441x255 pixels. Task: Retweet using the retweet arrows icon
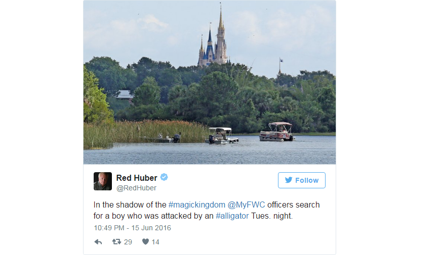[116, 241]
